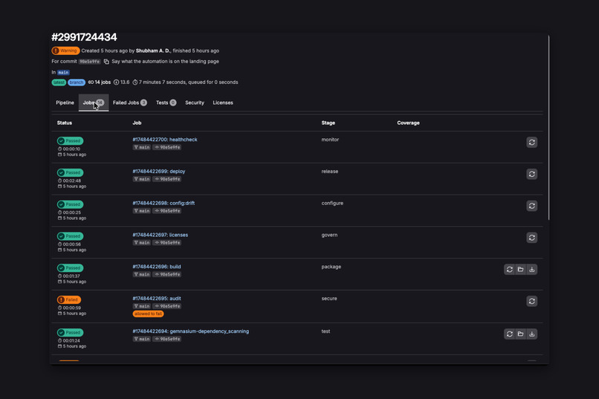Retry the failed audit job

click(x=531, y=301)
